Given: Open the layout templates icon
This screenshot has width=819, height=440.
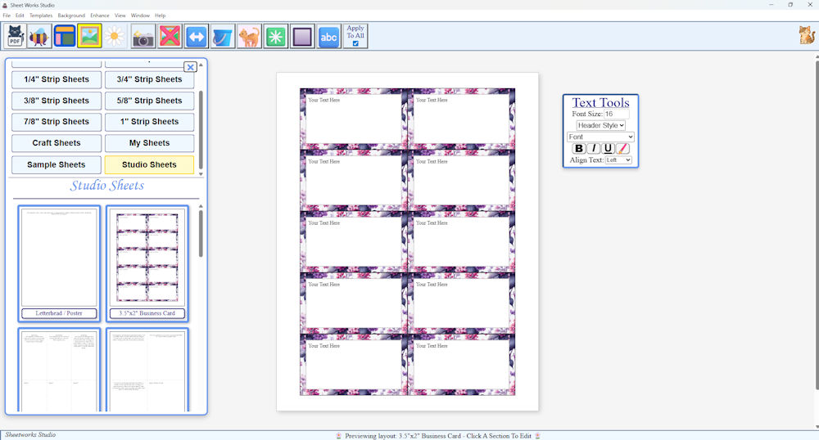Looking at the screenshot, I should [x=65, y=36].
